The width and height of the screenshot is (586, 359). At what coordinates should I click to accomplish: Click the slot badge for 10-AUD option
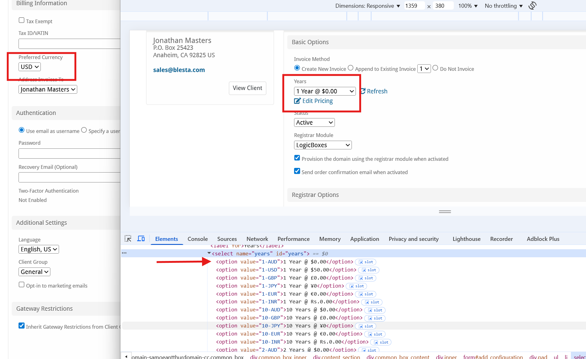[x=375, y=310]
